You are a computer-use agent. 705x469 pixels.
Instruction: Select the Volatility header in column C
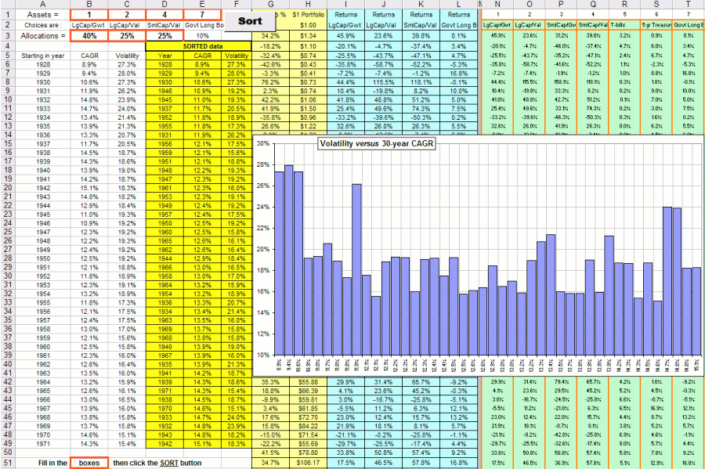[x=127, y=56]
